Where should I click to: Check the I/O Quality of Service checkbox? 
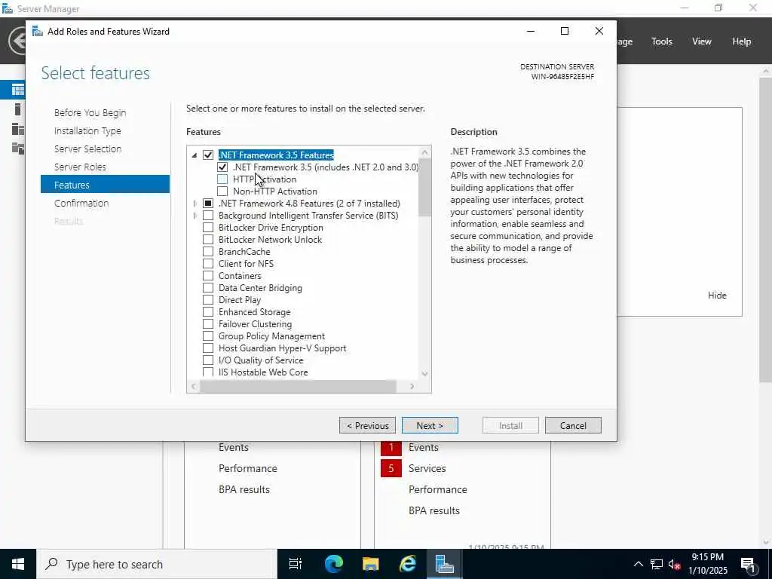point(208,360)
